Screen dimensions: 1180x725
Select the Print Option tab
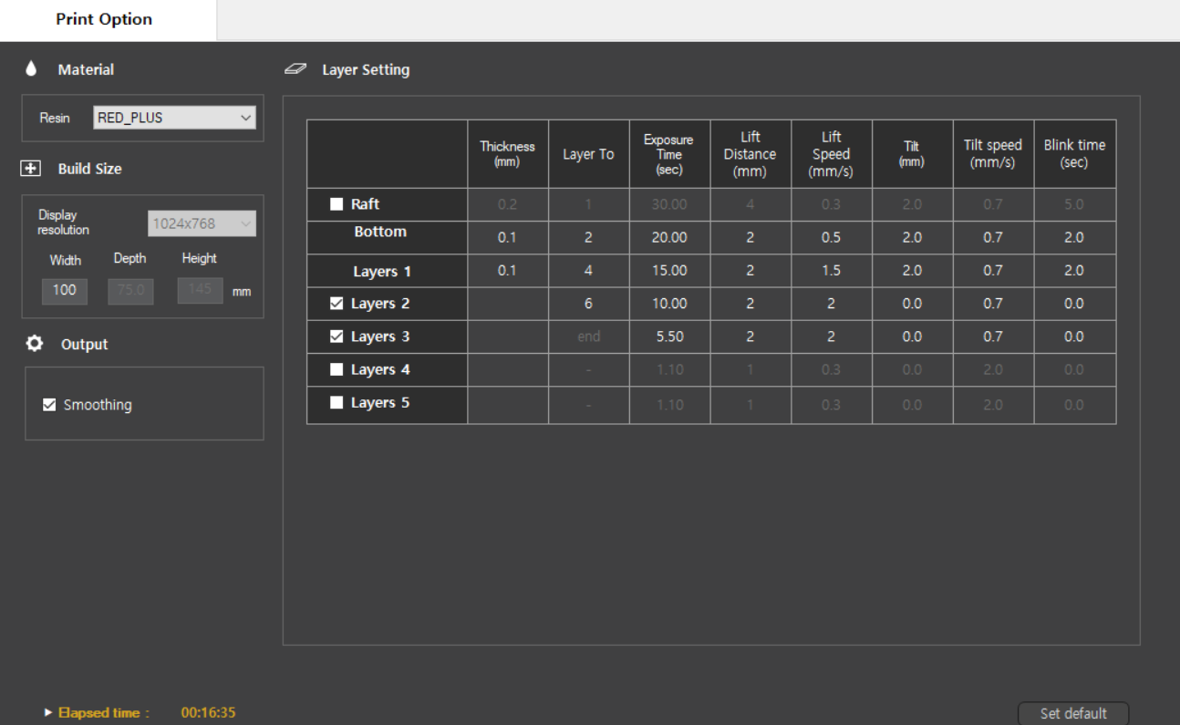pos(104,19)
